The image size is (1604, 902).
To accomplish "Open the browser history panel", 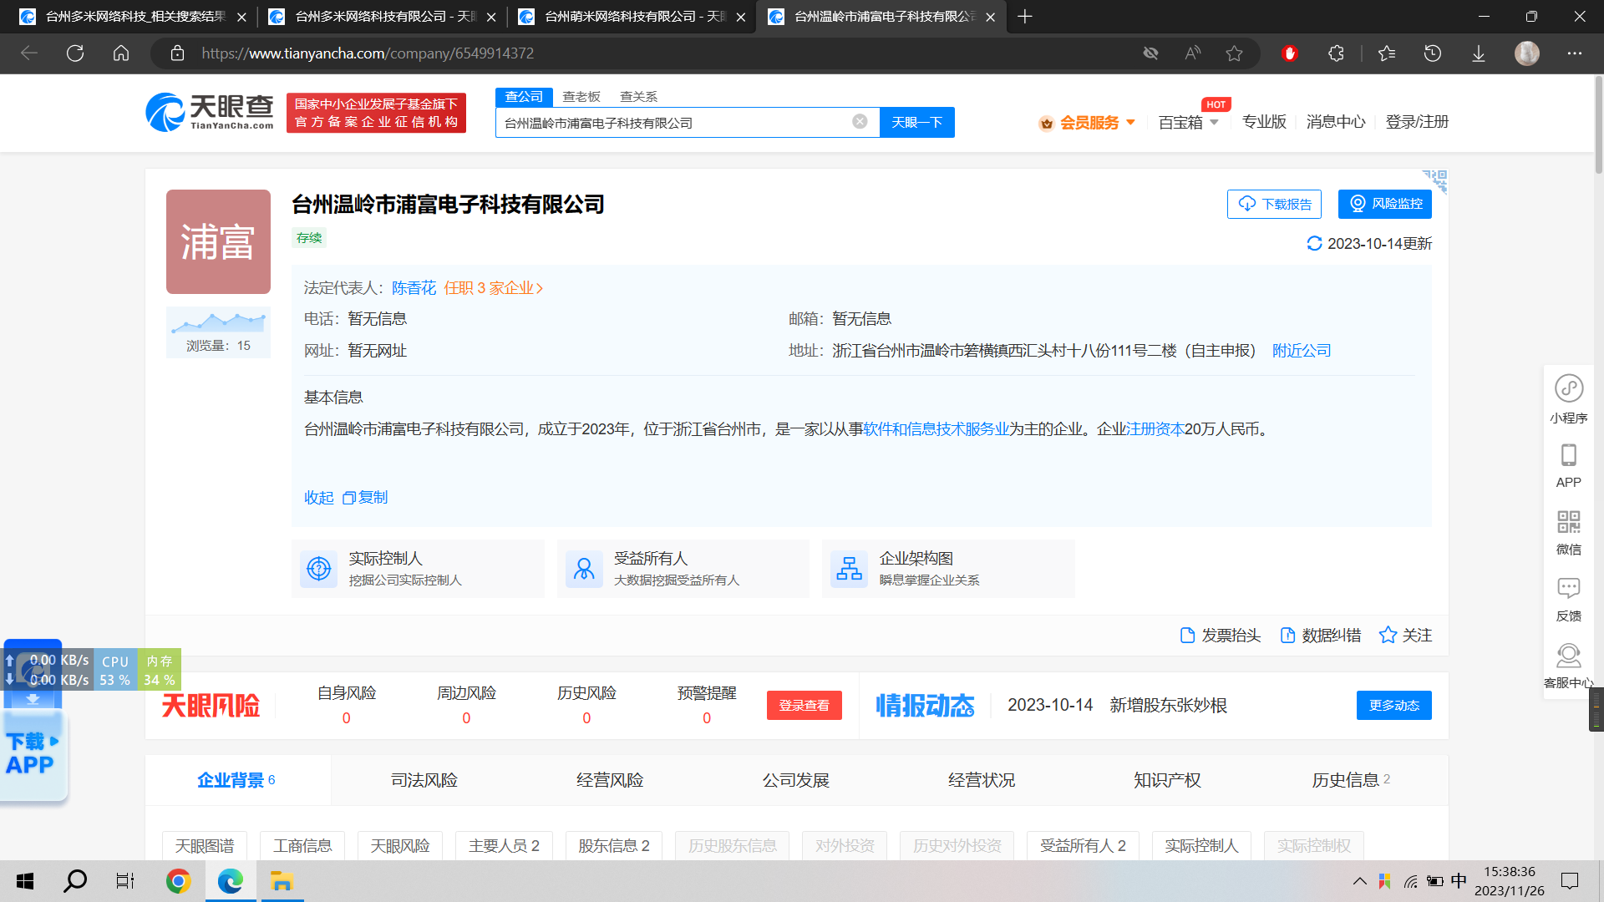I will click(x=1433, y=53).
